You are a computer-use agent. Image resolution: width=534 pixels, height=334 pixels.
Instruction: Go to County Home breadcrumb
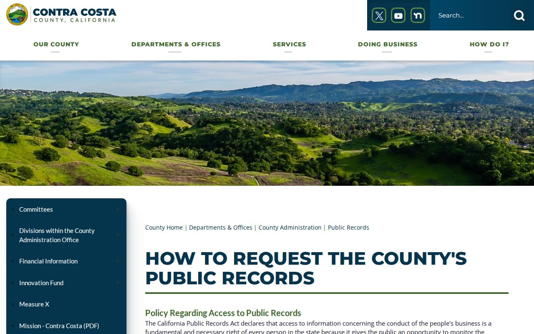pos(164,228)
